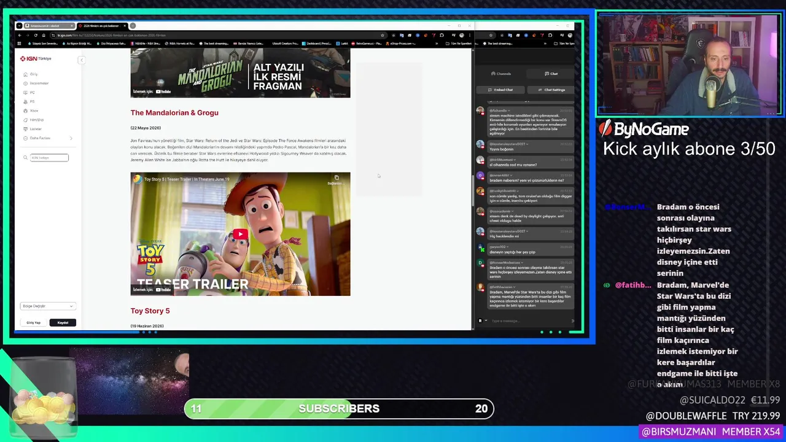Reload the IGN page
Screen dimensions: 786x442
(x=36, y=35)
